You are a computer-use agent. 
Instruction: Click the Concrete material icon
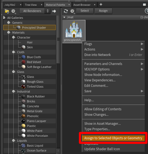point(23,106)
